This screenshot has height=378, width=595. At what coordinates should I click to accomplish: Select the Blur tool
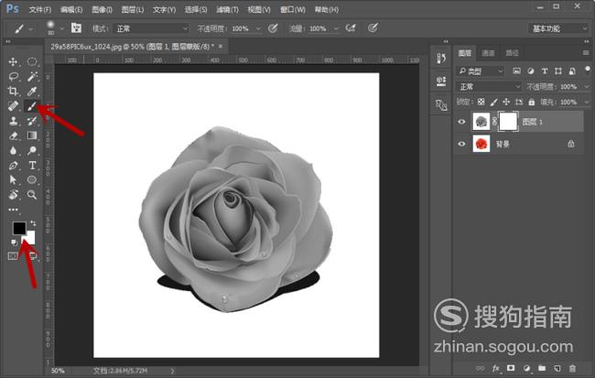13,151
